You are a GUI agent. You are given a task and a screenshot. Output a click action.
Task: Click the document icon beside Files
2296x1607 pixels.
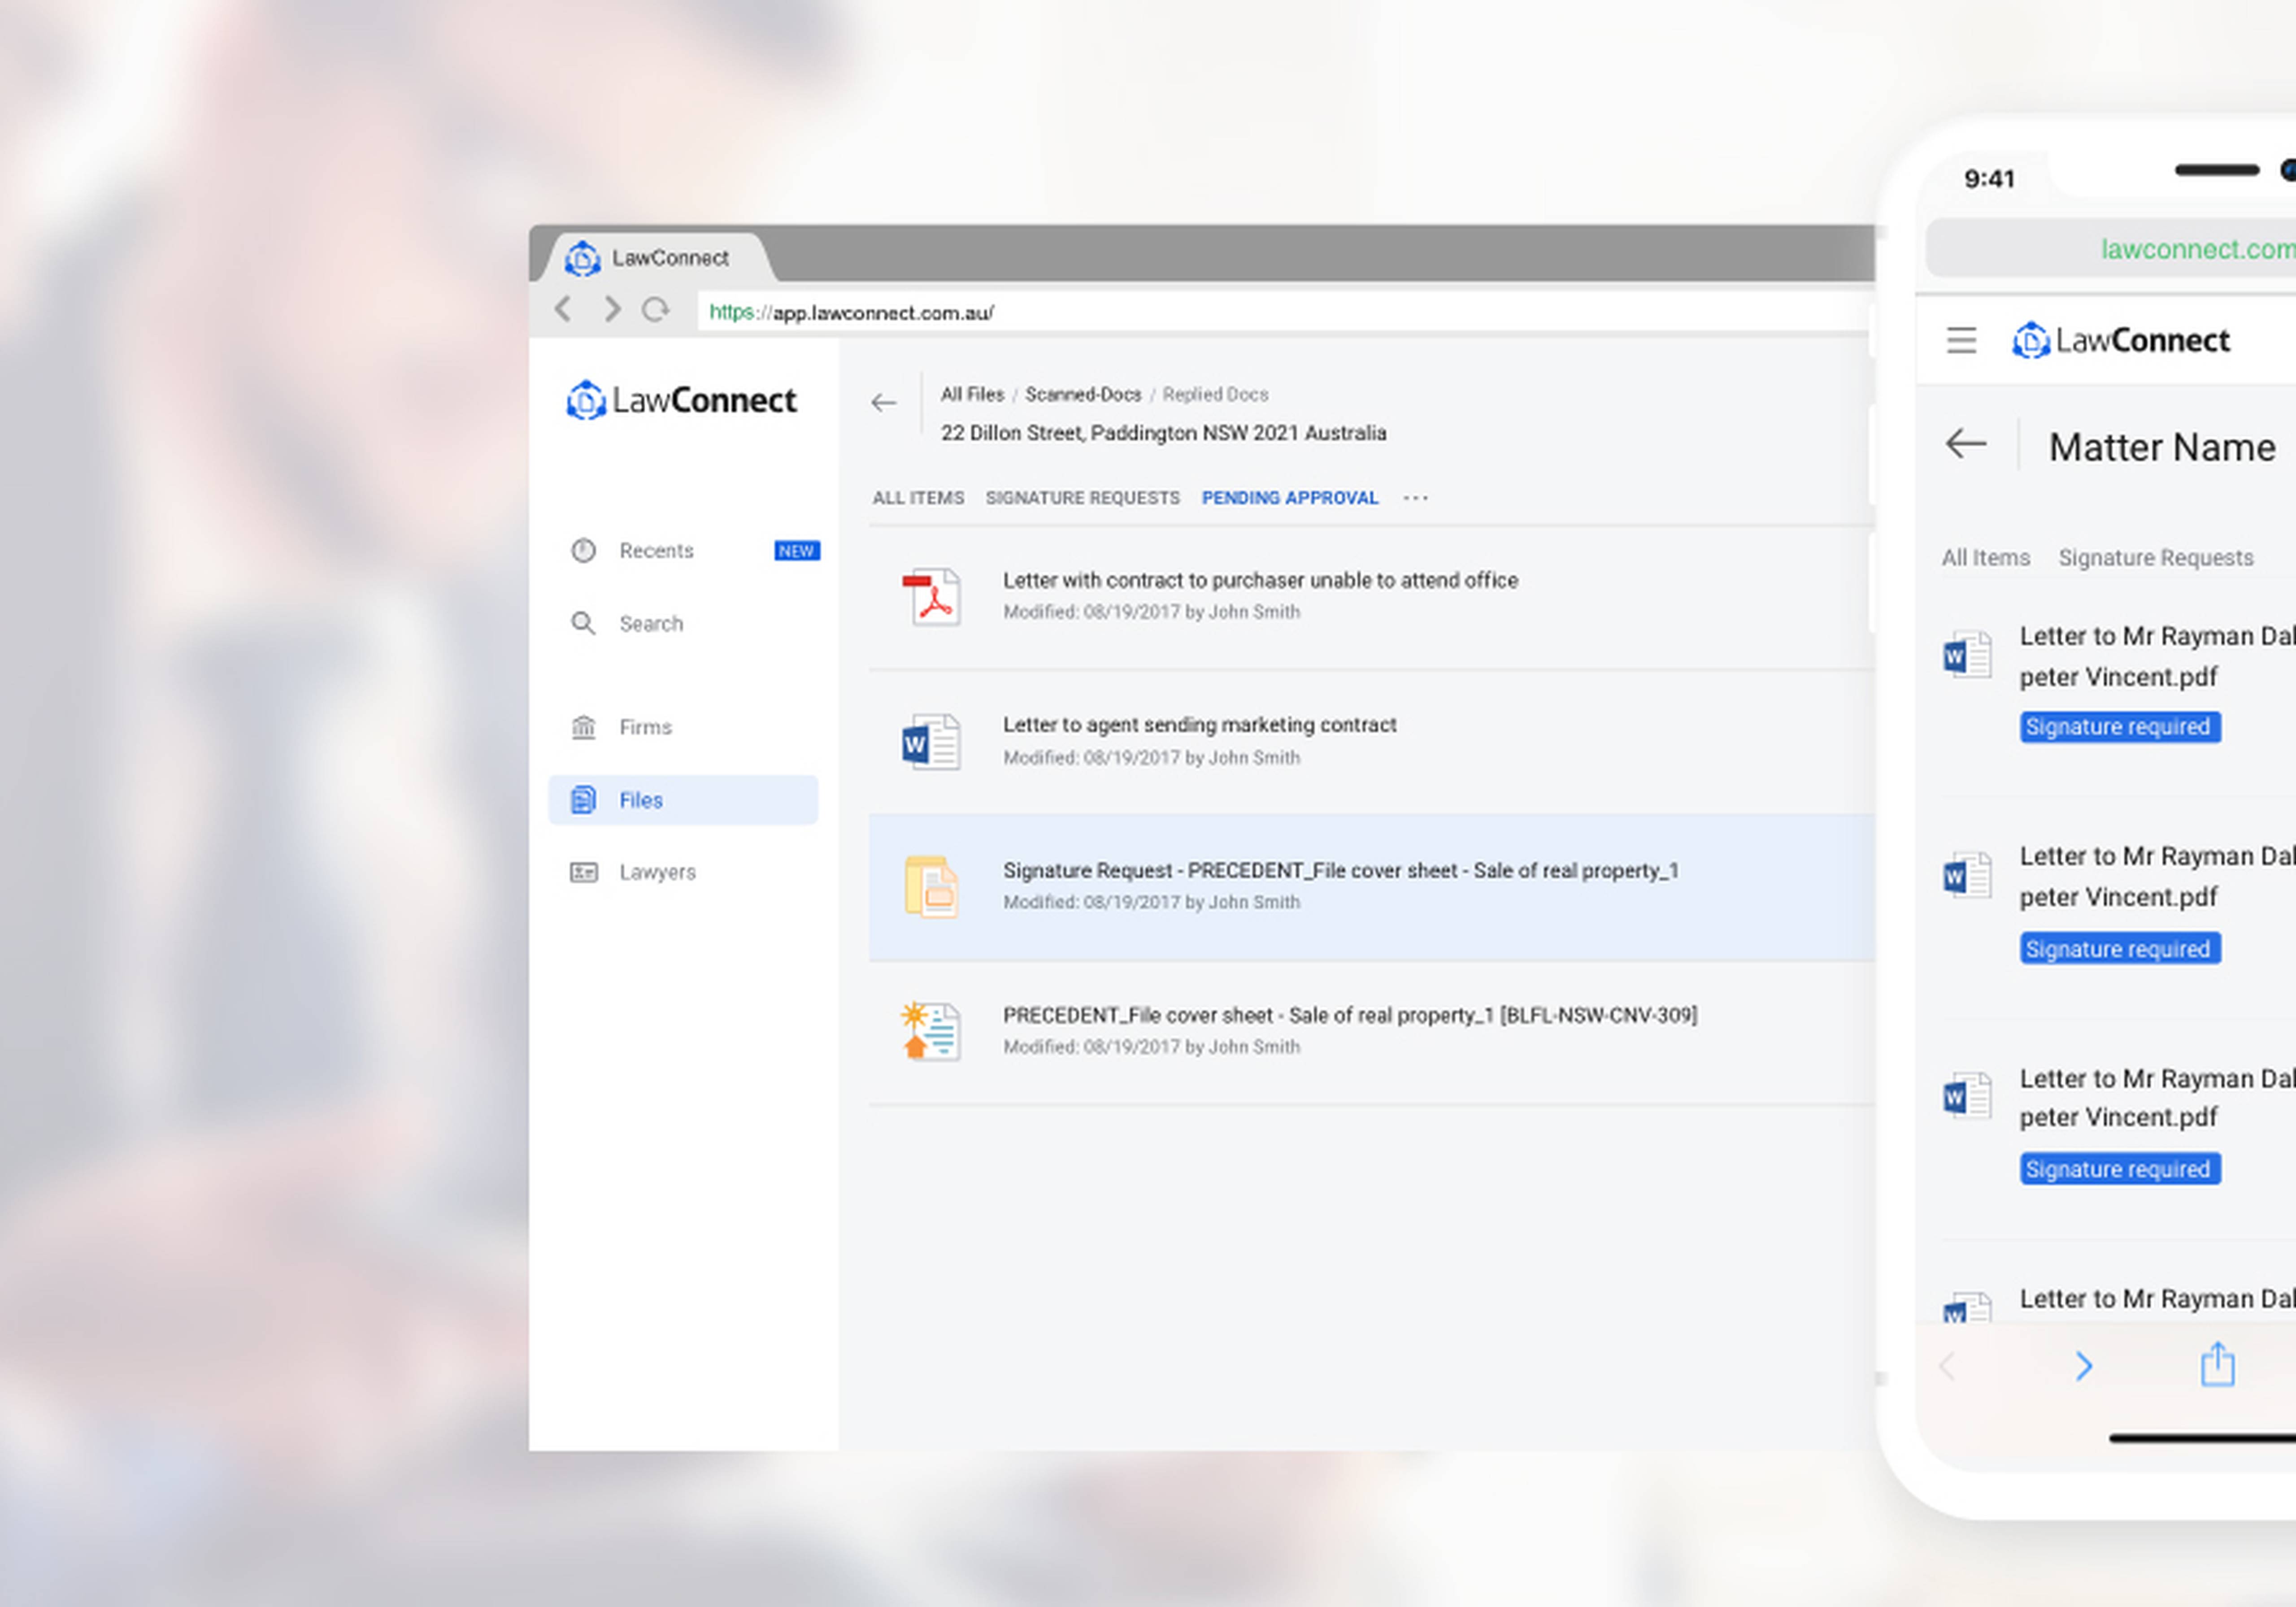(x=583, y=800)
